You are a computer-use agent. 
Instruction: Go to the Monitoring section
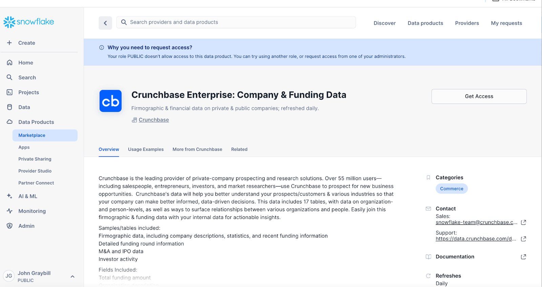pyautogui.click(x=32, y=211)
